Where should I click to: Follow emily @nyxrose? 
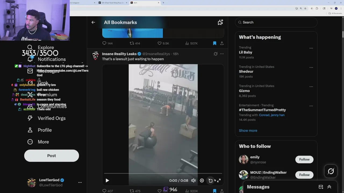coord(304,159)
